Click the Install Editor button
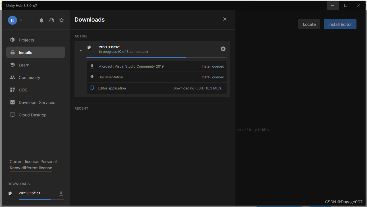The width and height of the screenshot is (367, 207). (x=340, y=24)
